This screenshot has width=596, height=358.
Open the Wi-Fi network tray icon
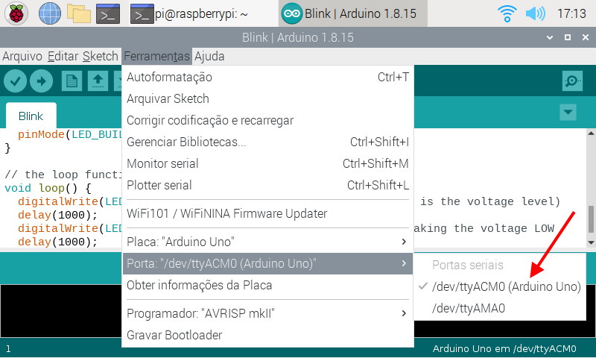pyautogui.click(x=507, y=13)
